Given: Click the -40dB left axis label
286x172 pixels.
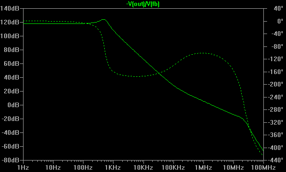Looking at the screenshot, I should (x=11, y=132).
